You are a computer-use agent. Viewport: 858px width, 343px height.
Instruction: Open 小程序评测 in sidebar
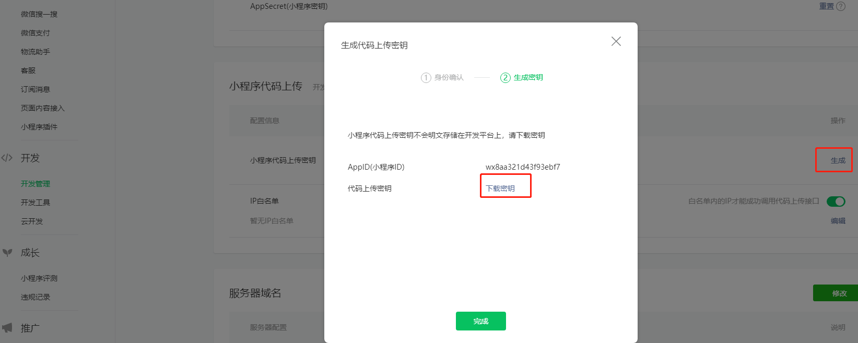pyautogui.click(x=39, y=278)
